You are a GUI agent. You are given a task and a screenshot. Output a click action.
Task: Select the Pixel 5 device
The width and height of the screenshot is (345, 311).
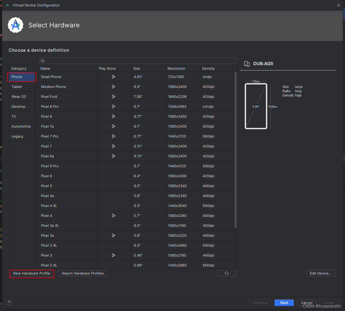coord(136,186)
